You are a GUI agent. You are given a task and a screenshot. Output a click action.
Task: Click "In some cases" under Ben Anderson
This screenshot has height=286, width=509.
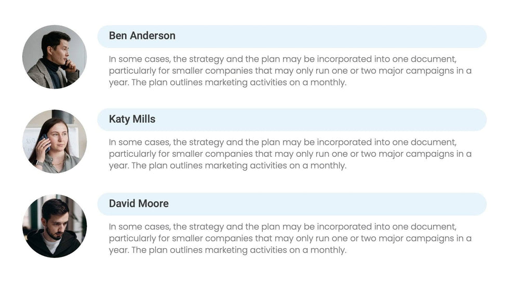click(138, 59)
